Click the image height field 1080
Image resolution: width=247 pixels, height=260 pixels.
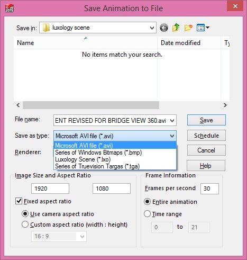112,189
